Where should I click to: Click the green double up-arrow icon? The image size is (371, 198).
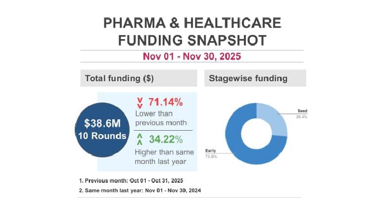click(x=140, y=140)
